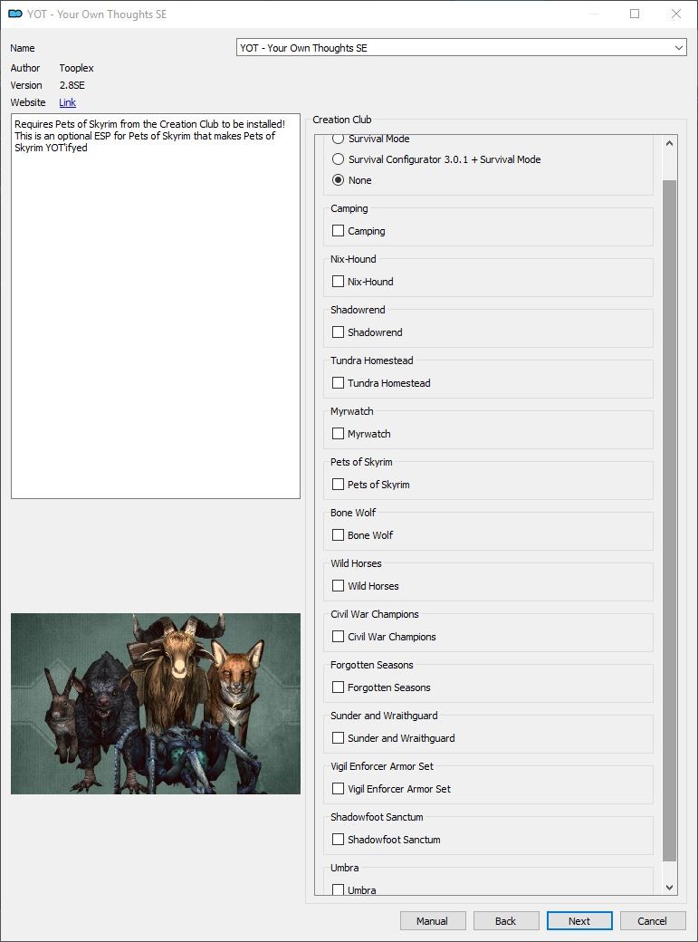Screen dimensions: 698x942
Task: Click the "Shadowfoot Sanctum" group title label
Action: 378,817
